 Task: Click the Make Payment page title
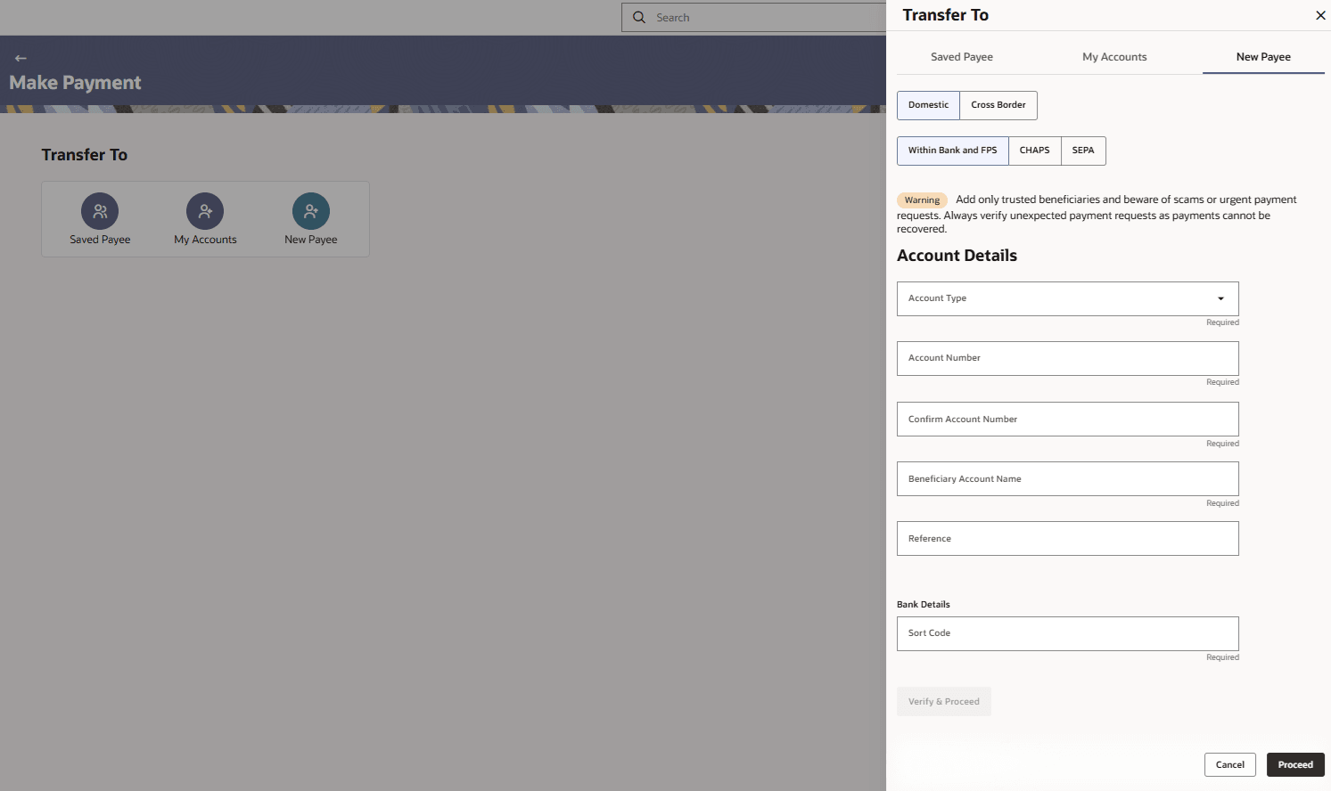(75, 83)
